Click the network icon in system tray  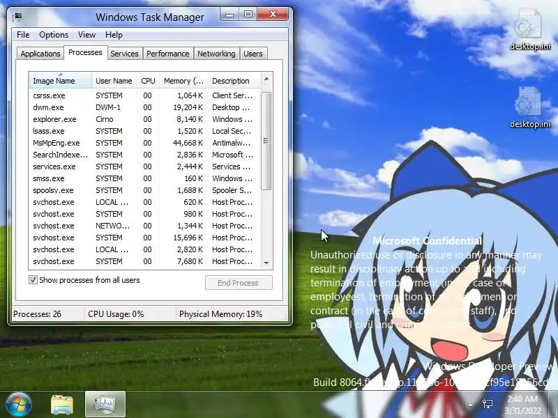[488, 404]
